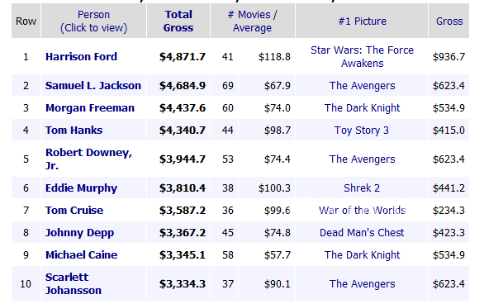Open the Shrek 2 movie link
The width and height of the screenshot is (484, 304).
click(x=362, y=188)
